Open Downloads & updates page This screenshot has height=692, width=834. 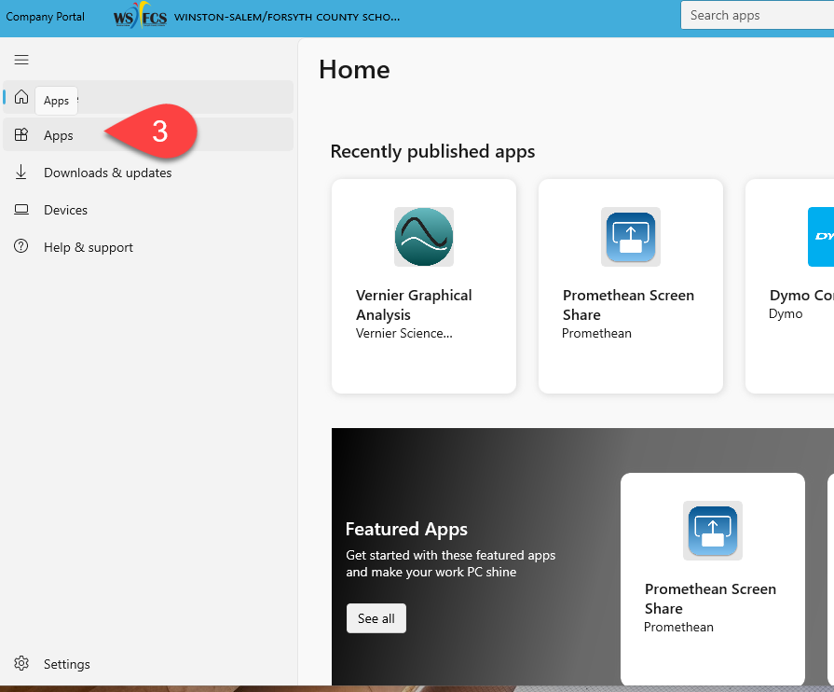point(148,173)
